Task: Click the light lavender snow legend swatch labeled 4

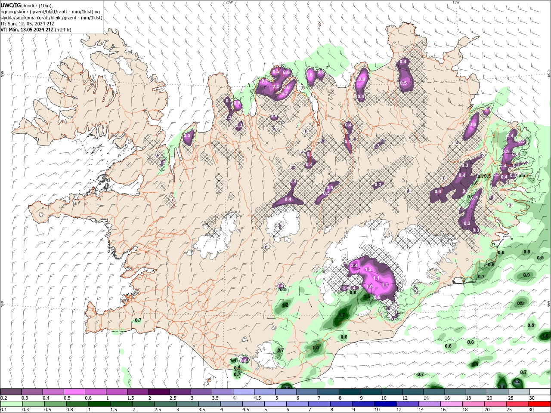Action: [x=244, y=392]
